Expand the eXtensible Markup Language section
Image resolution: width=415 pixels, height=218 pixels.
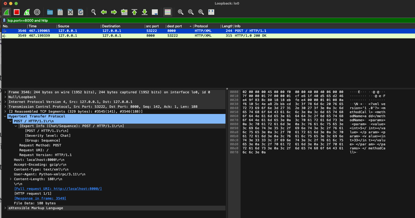coord(5,208)
